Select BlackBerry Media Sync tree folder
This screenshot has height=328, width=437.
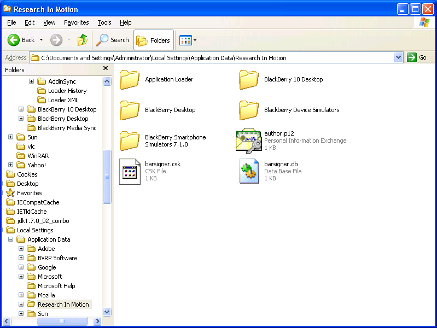click(x=62, y=128)
